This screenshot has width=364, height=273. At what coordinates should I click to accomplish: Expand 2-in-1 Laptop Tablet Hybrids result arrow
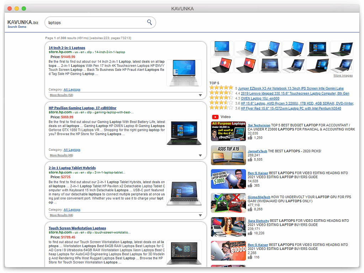200,215
